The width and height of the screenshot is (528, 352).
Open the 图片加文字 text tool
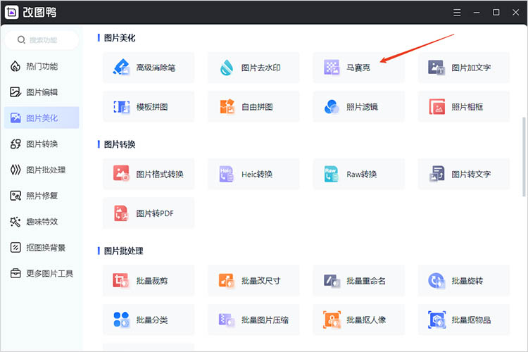coord(464,68)
